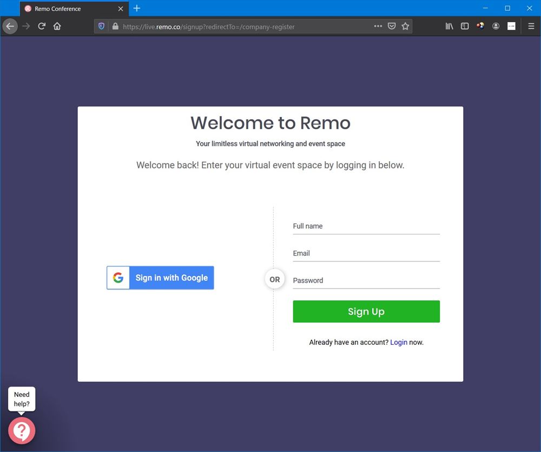Toggle the sidebar view icon
Viewport: 541px width, 452px height.
[x=465, y=26]
